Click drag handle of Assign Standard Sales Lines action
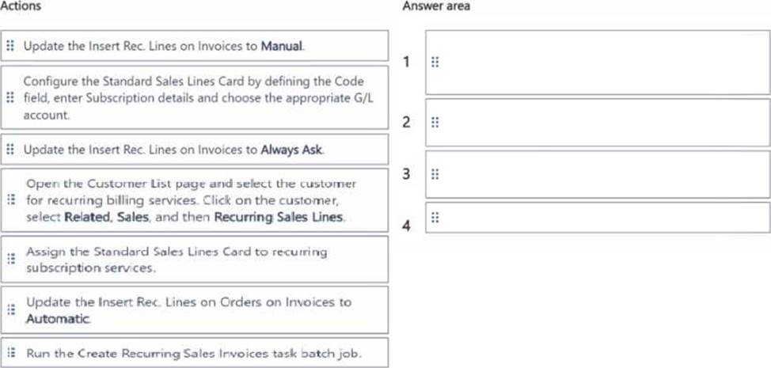Screen dimensions: 771x368 [10, 259]
